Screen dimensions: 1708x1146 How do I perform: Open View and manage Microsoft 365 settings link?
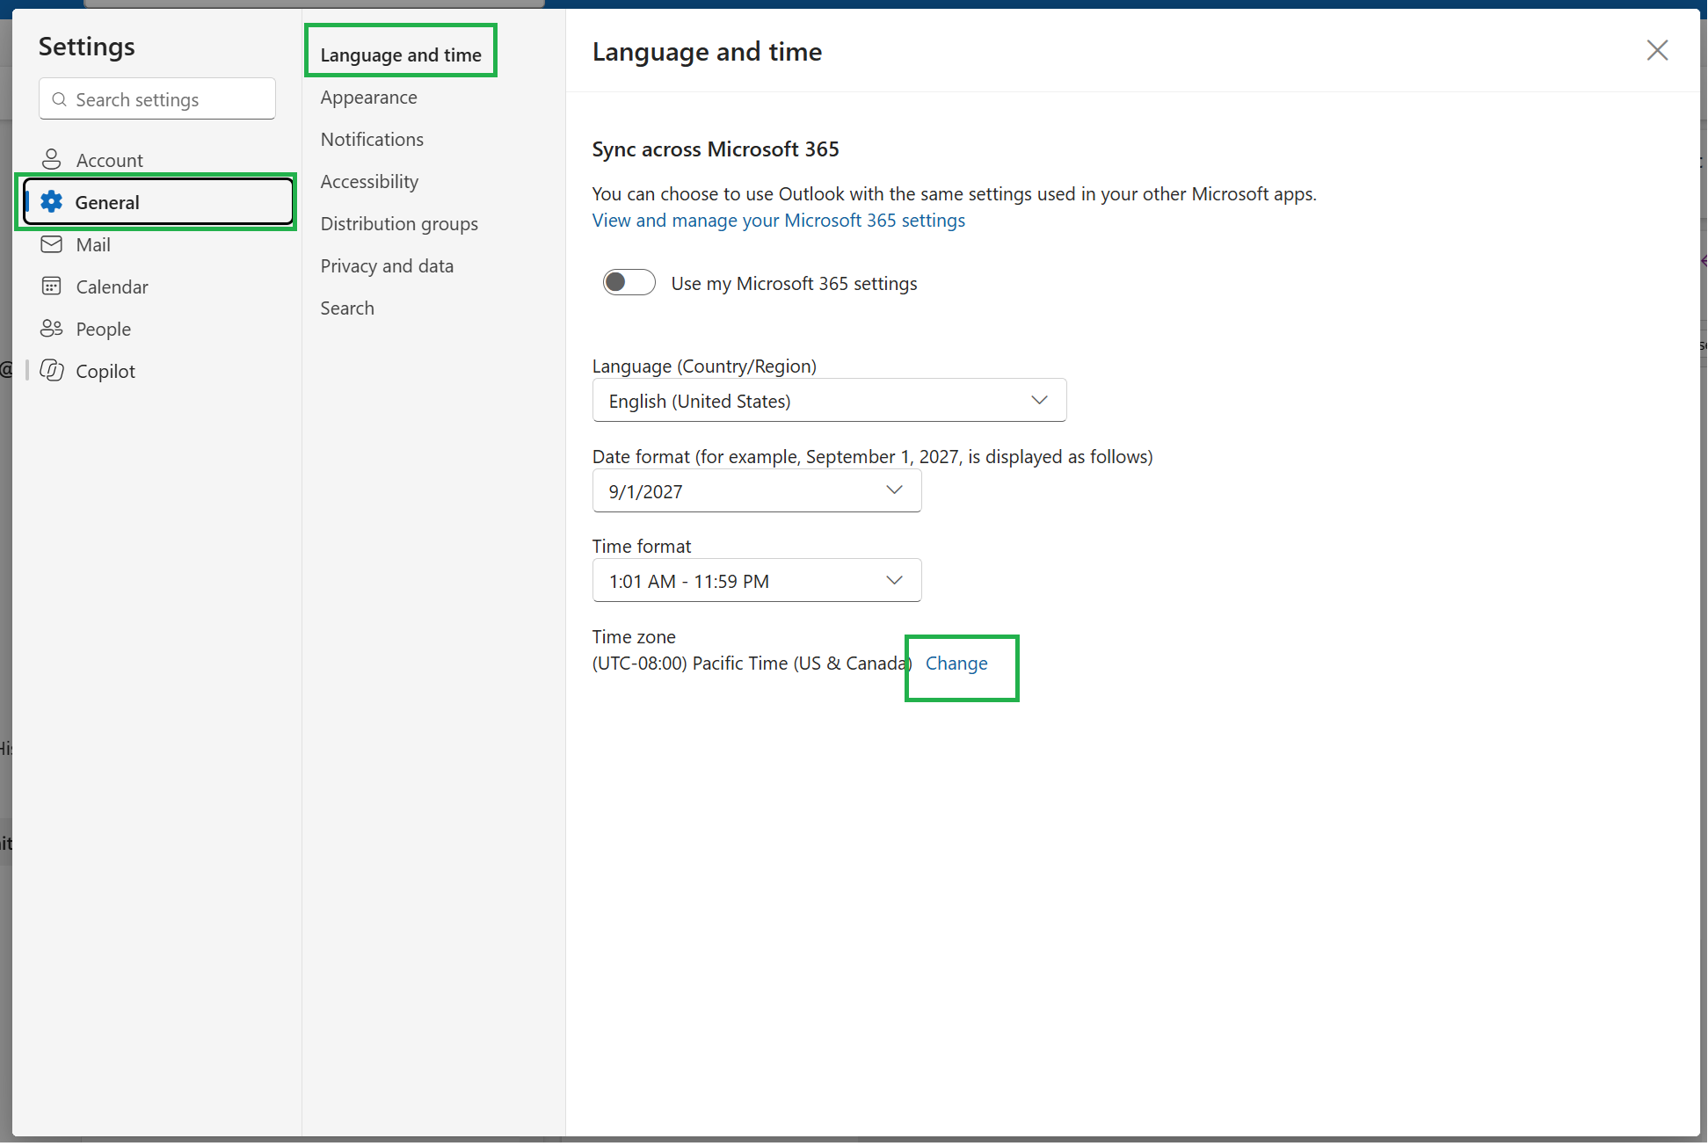pos(778,221)
